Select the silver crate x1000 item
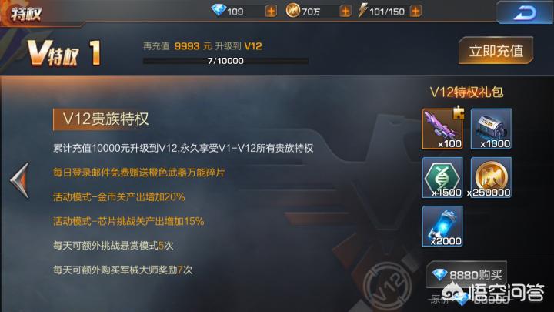This screenshot has height=312, width=554. point(491,129)
